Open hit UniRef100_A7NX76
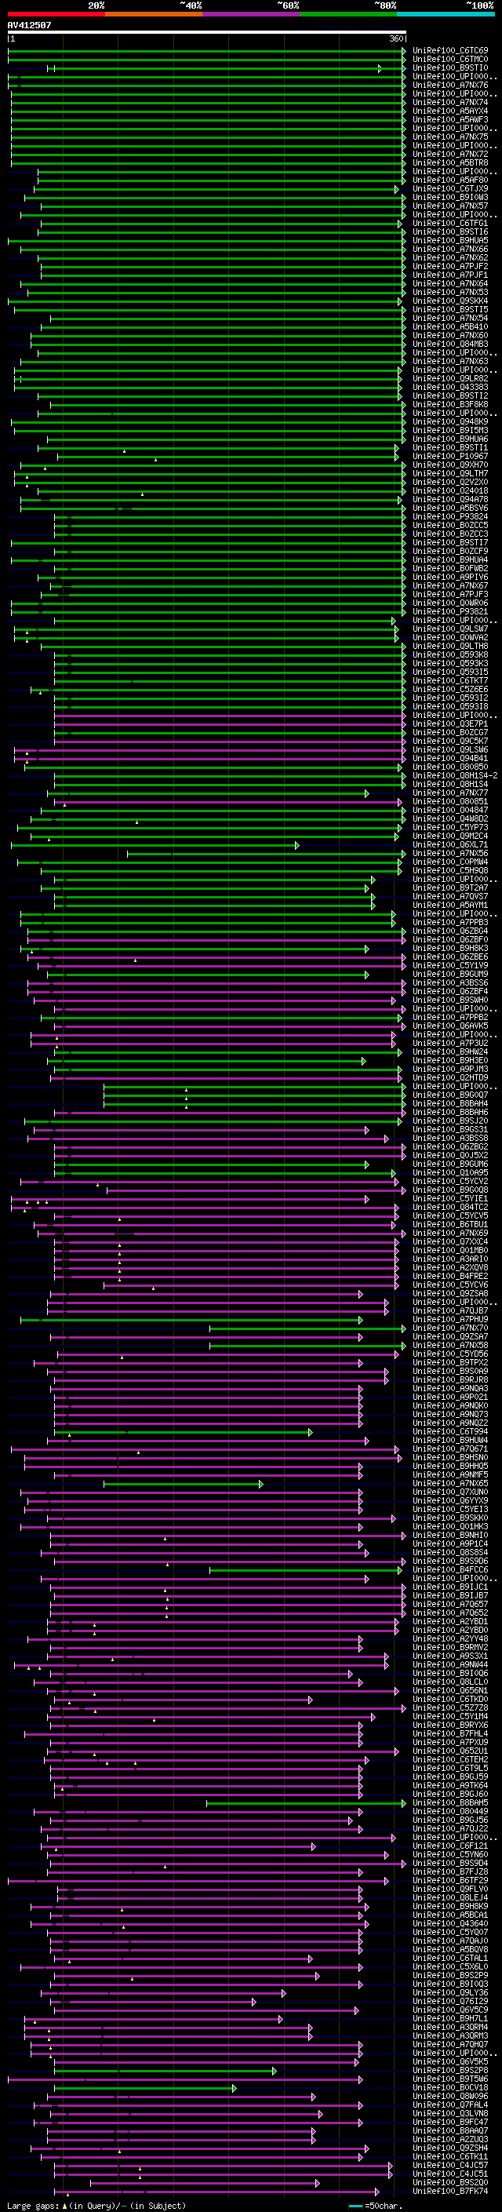 click(x=450, y=85)
